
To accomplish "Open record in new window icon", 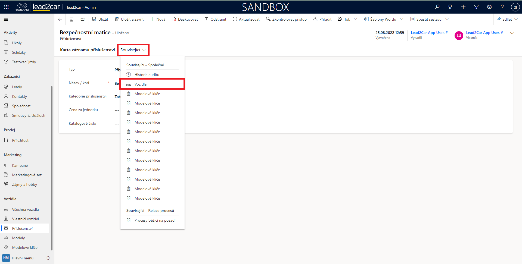I will pos(83,19).
